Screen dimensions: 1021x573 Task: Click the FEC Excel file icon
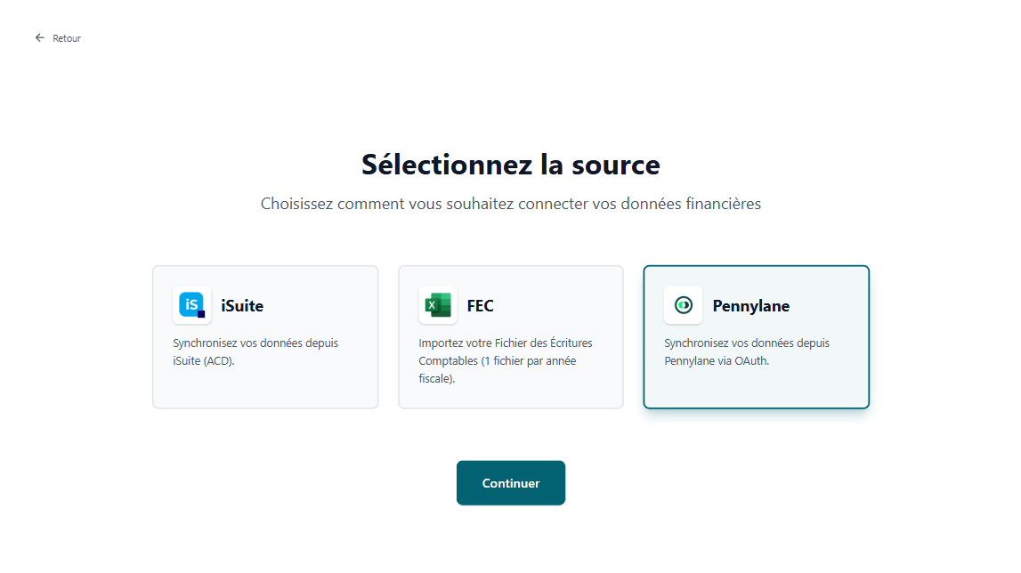[x=437, y=305]
